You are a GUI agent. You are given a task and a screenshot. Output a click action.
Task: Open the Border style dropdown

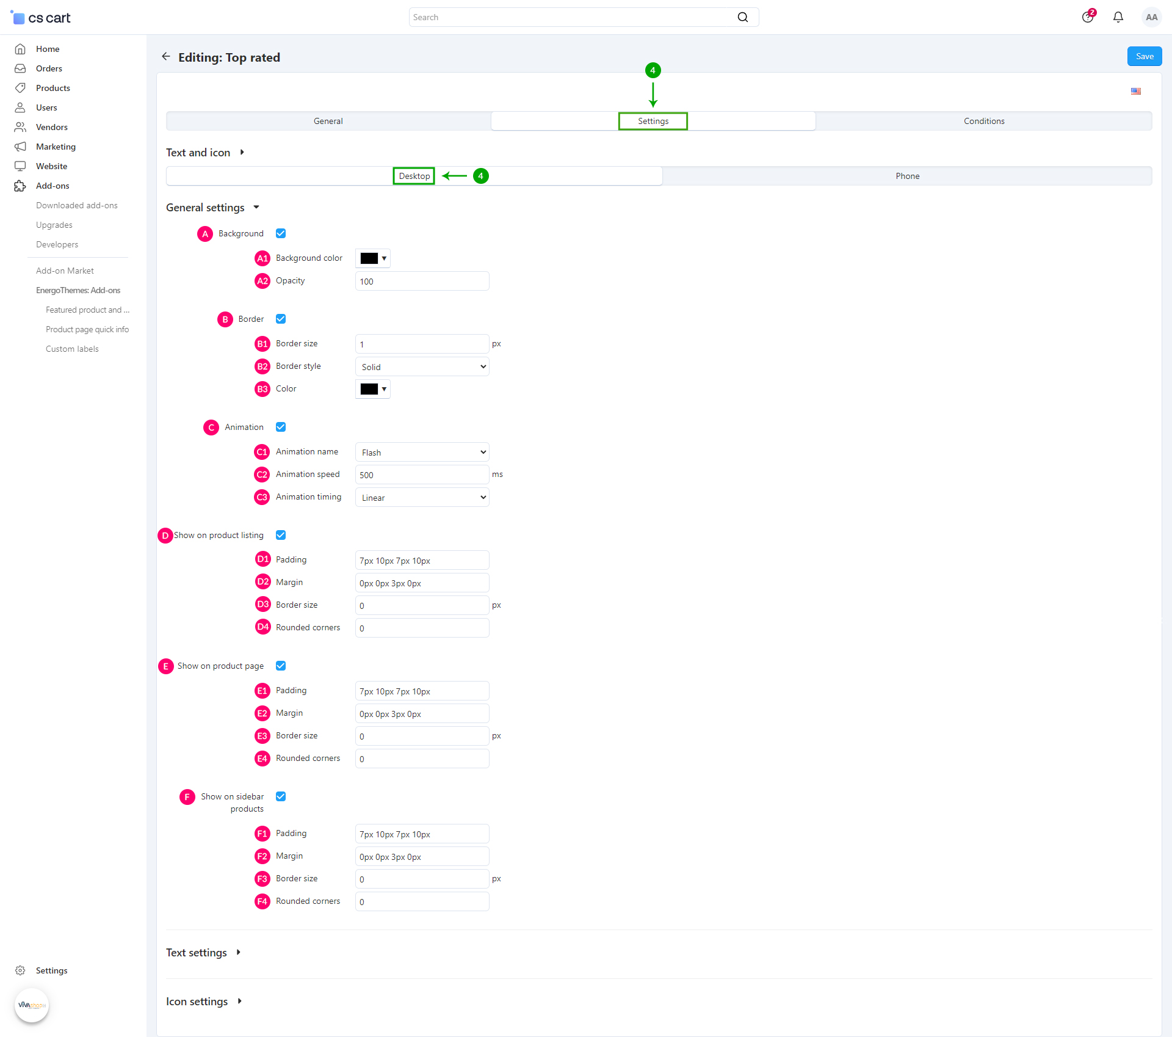click(x=422, y=366)
